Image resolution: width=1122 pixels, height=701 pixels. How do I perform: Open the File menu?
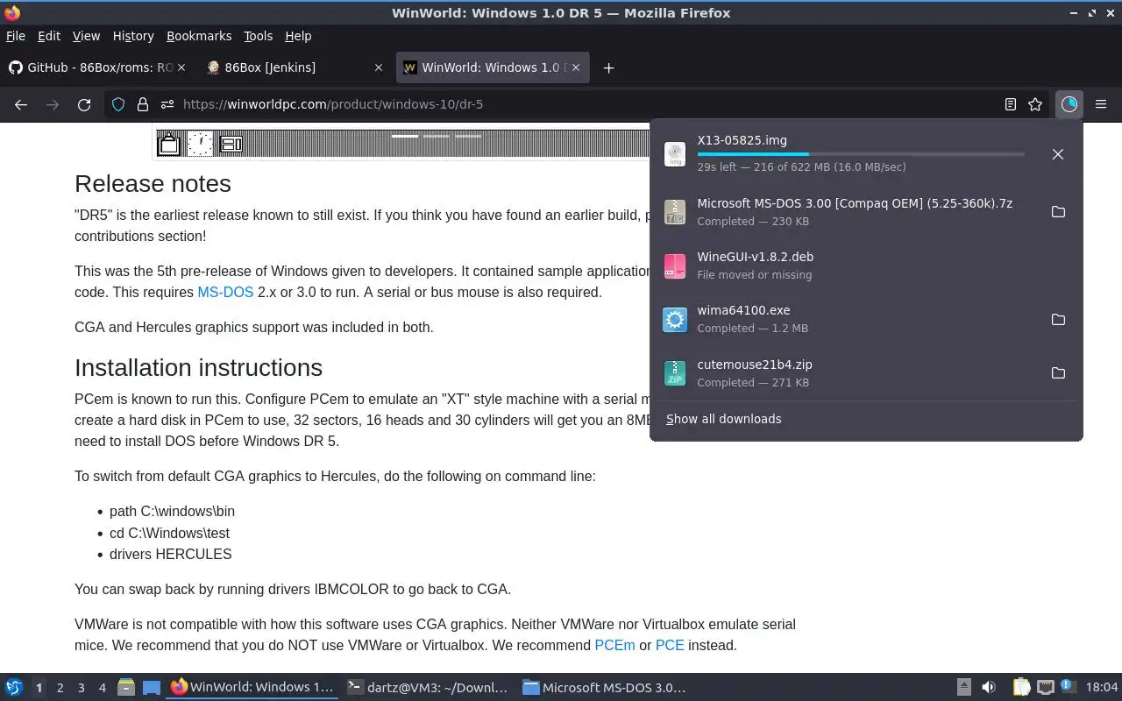16,36
